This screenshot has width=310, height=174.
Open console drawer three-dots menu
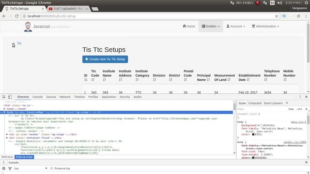(x=3, y=162)
